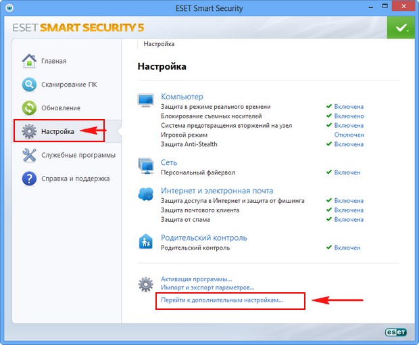Click the house icon beside Главная
Viewport: 419px width, 345px height.
click(x=29, y=61)
